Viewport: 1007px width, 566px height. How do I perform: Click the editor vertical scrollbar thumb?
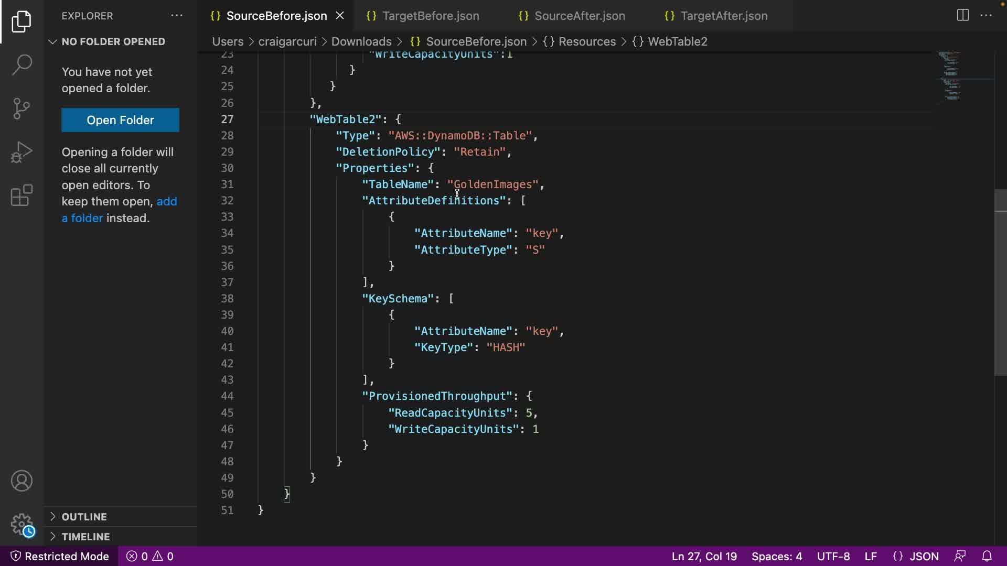click(x=1000, y=283)
